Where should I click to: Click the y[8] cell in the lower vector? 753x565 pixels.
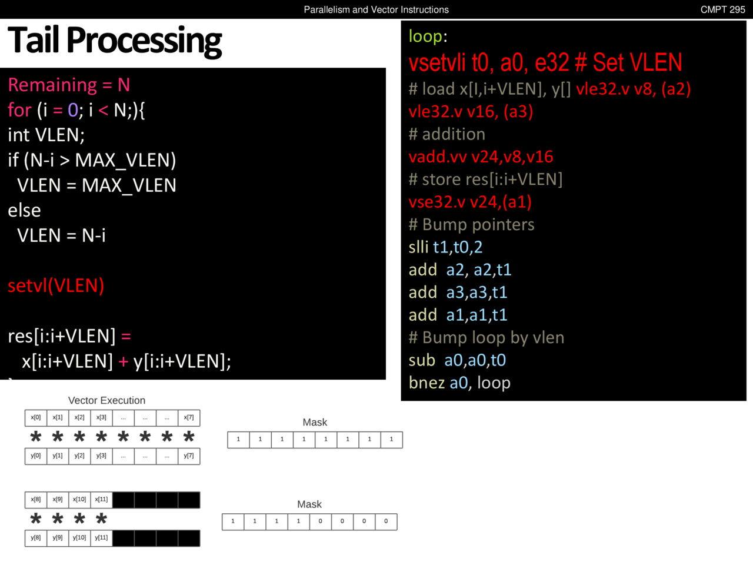pos(36,538)
